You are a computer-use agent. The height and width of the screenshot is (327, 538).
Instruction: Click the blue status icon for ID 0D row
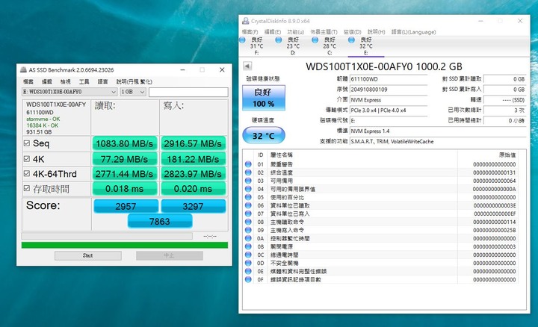pos(248,263)
